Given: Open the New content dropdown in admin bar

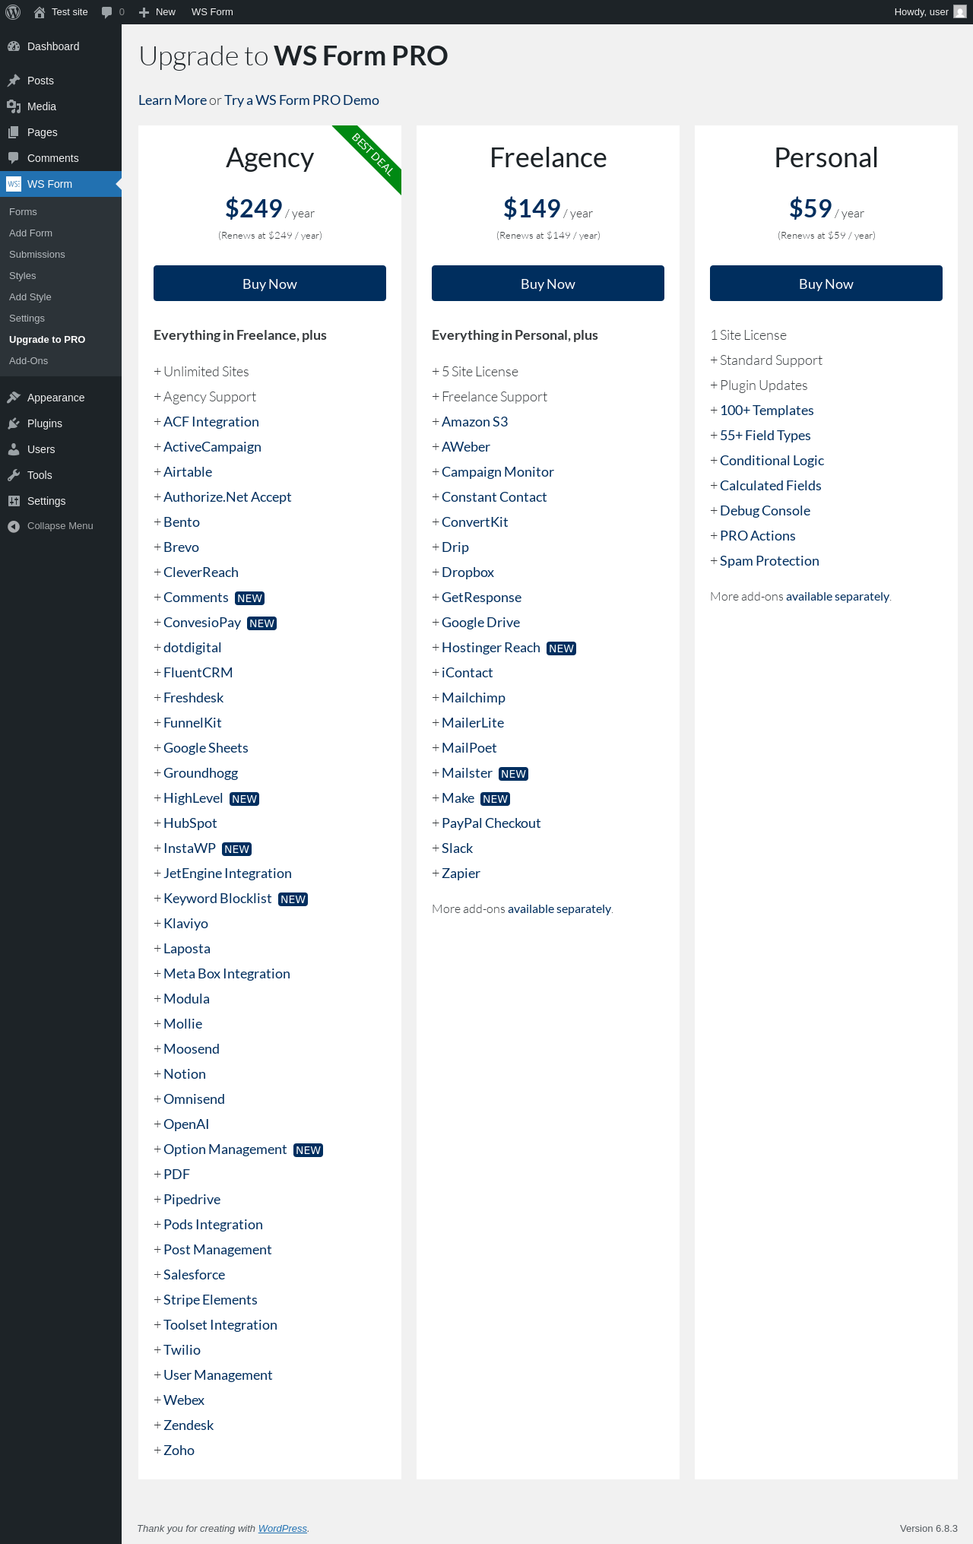Looking at the screenshot, I should click(x=157, y=12).
